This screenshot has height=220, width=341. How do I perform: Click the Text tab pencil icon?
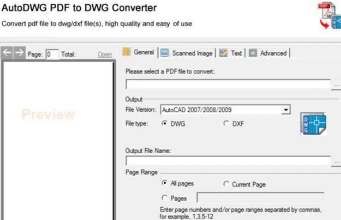[223, 53]
